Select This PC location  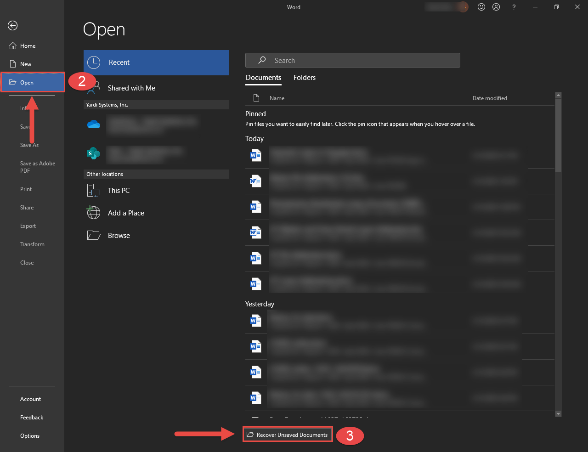156,191
